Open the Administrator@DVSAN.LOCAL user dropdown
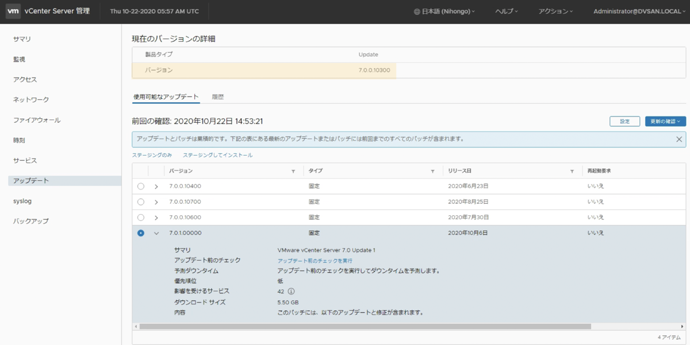Screen dimensions: 690x345 (x=639, y=11)
